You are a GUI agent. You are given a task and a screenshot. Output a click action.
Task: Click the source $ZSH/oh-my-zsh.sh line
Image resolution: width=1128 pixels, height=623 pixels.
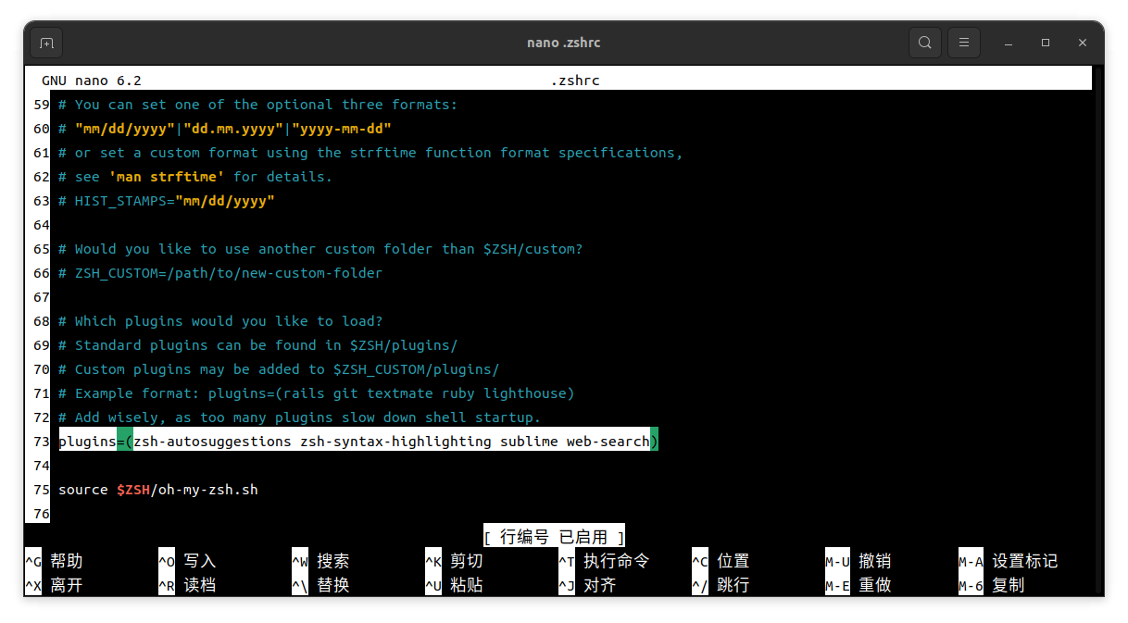pos(158,490)
